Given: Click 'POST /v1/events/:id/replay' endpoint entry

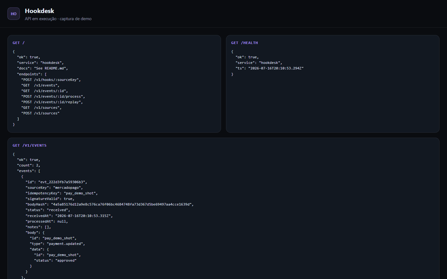Looking at the screenshot, I should [x=52, y=102].
